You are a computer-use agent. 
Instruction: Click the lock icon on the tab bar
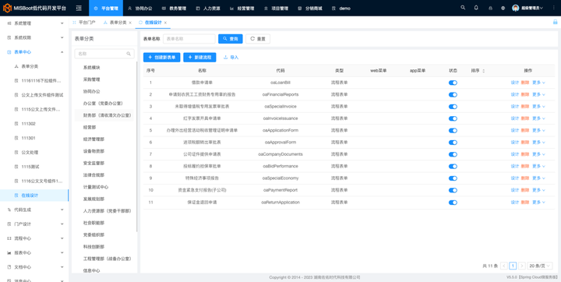(x=556, y=22)
